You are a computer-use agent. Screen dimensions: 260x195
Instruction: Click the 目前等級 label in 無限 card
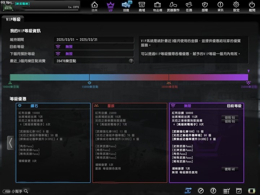[x=234, y=106]
